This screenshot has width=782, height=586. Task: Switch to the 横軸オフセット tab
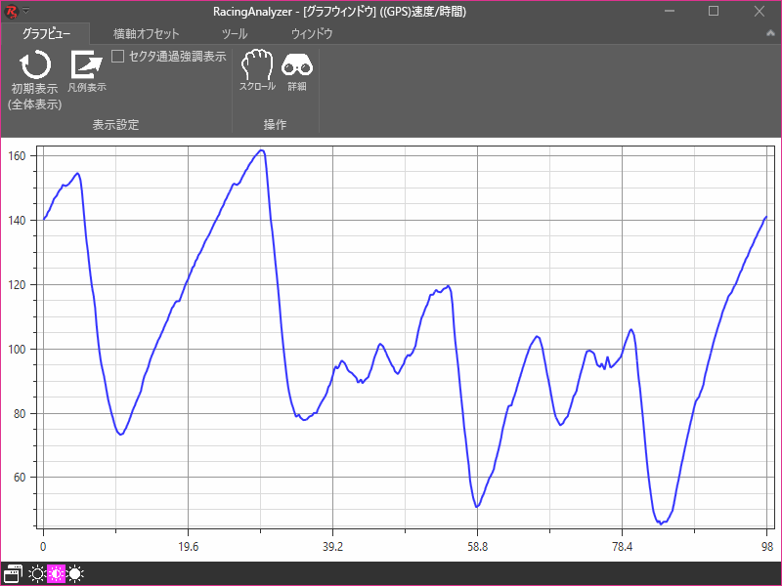147,33
